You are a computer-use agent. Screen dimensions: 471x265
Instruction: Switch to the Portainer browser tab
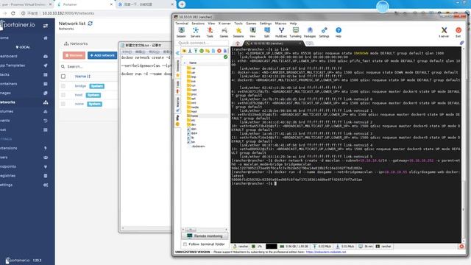[x=85, y=4]
